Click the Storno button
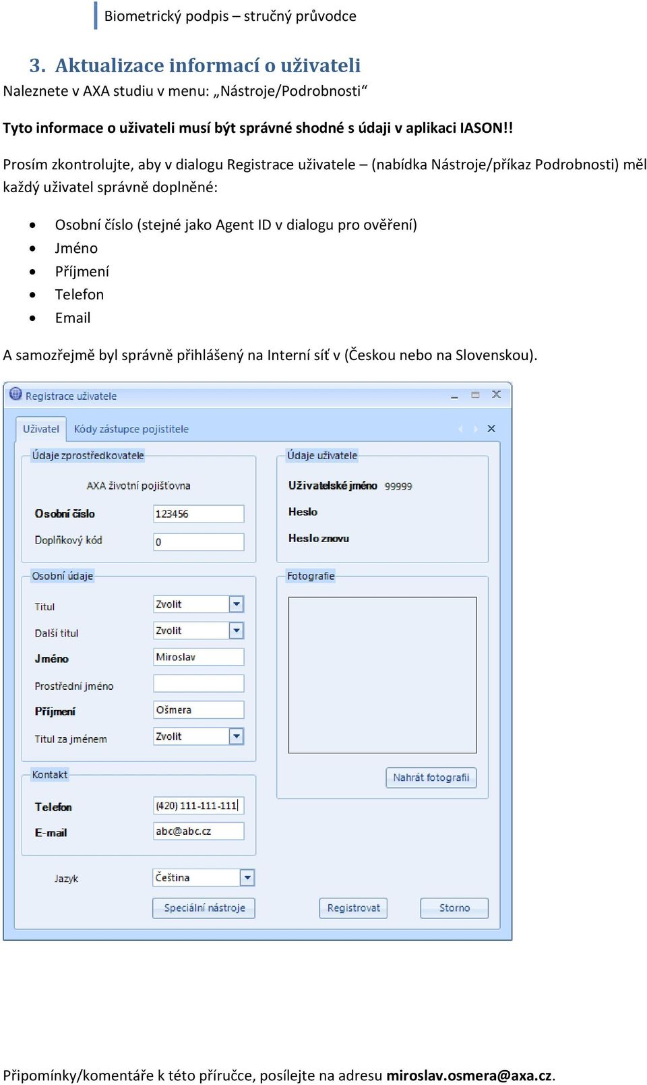 (454, 908)
